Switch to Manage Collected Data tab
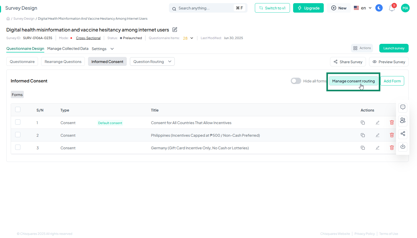The height and width of the screenshot is (238, 417). (x=68, y=49)
